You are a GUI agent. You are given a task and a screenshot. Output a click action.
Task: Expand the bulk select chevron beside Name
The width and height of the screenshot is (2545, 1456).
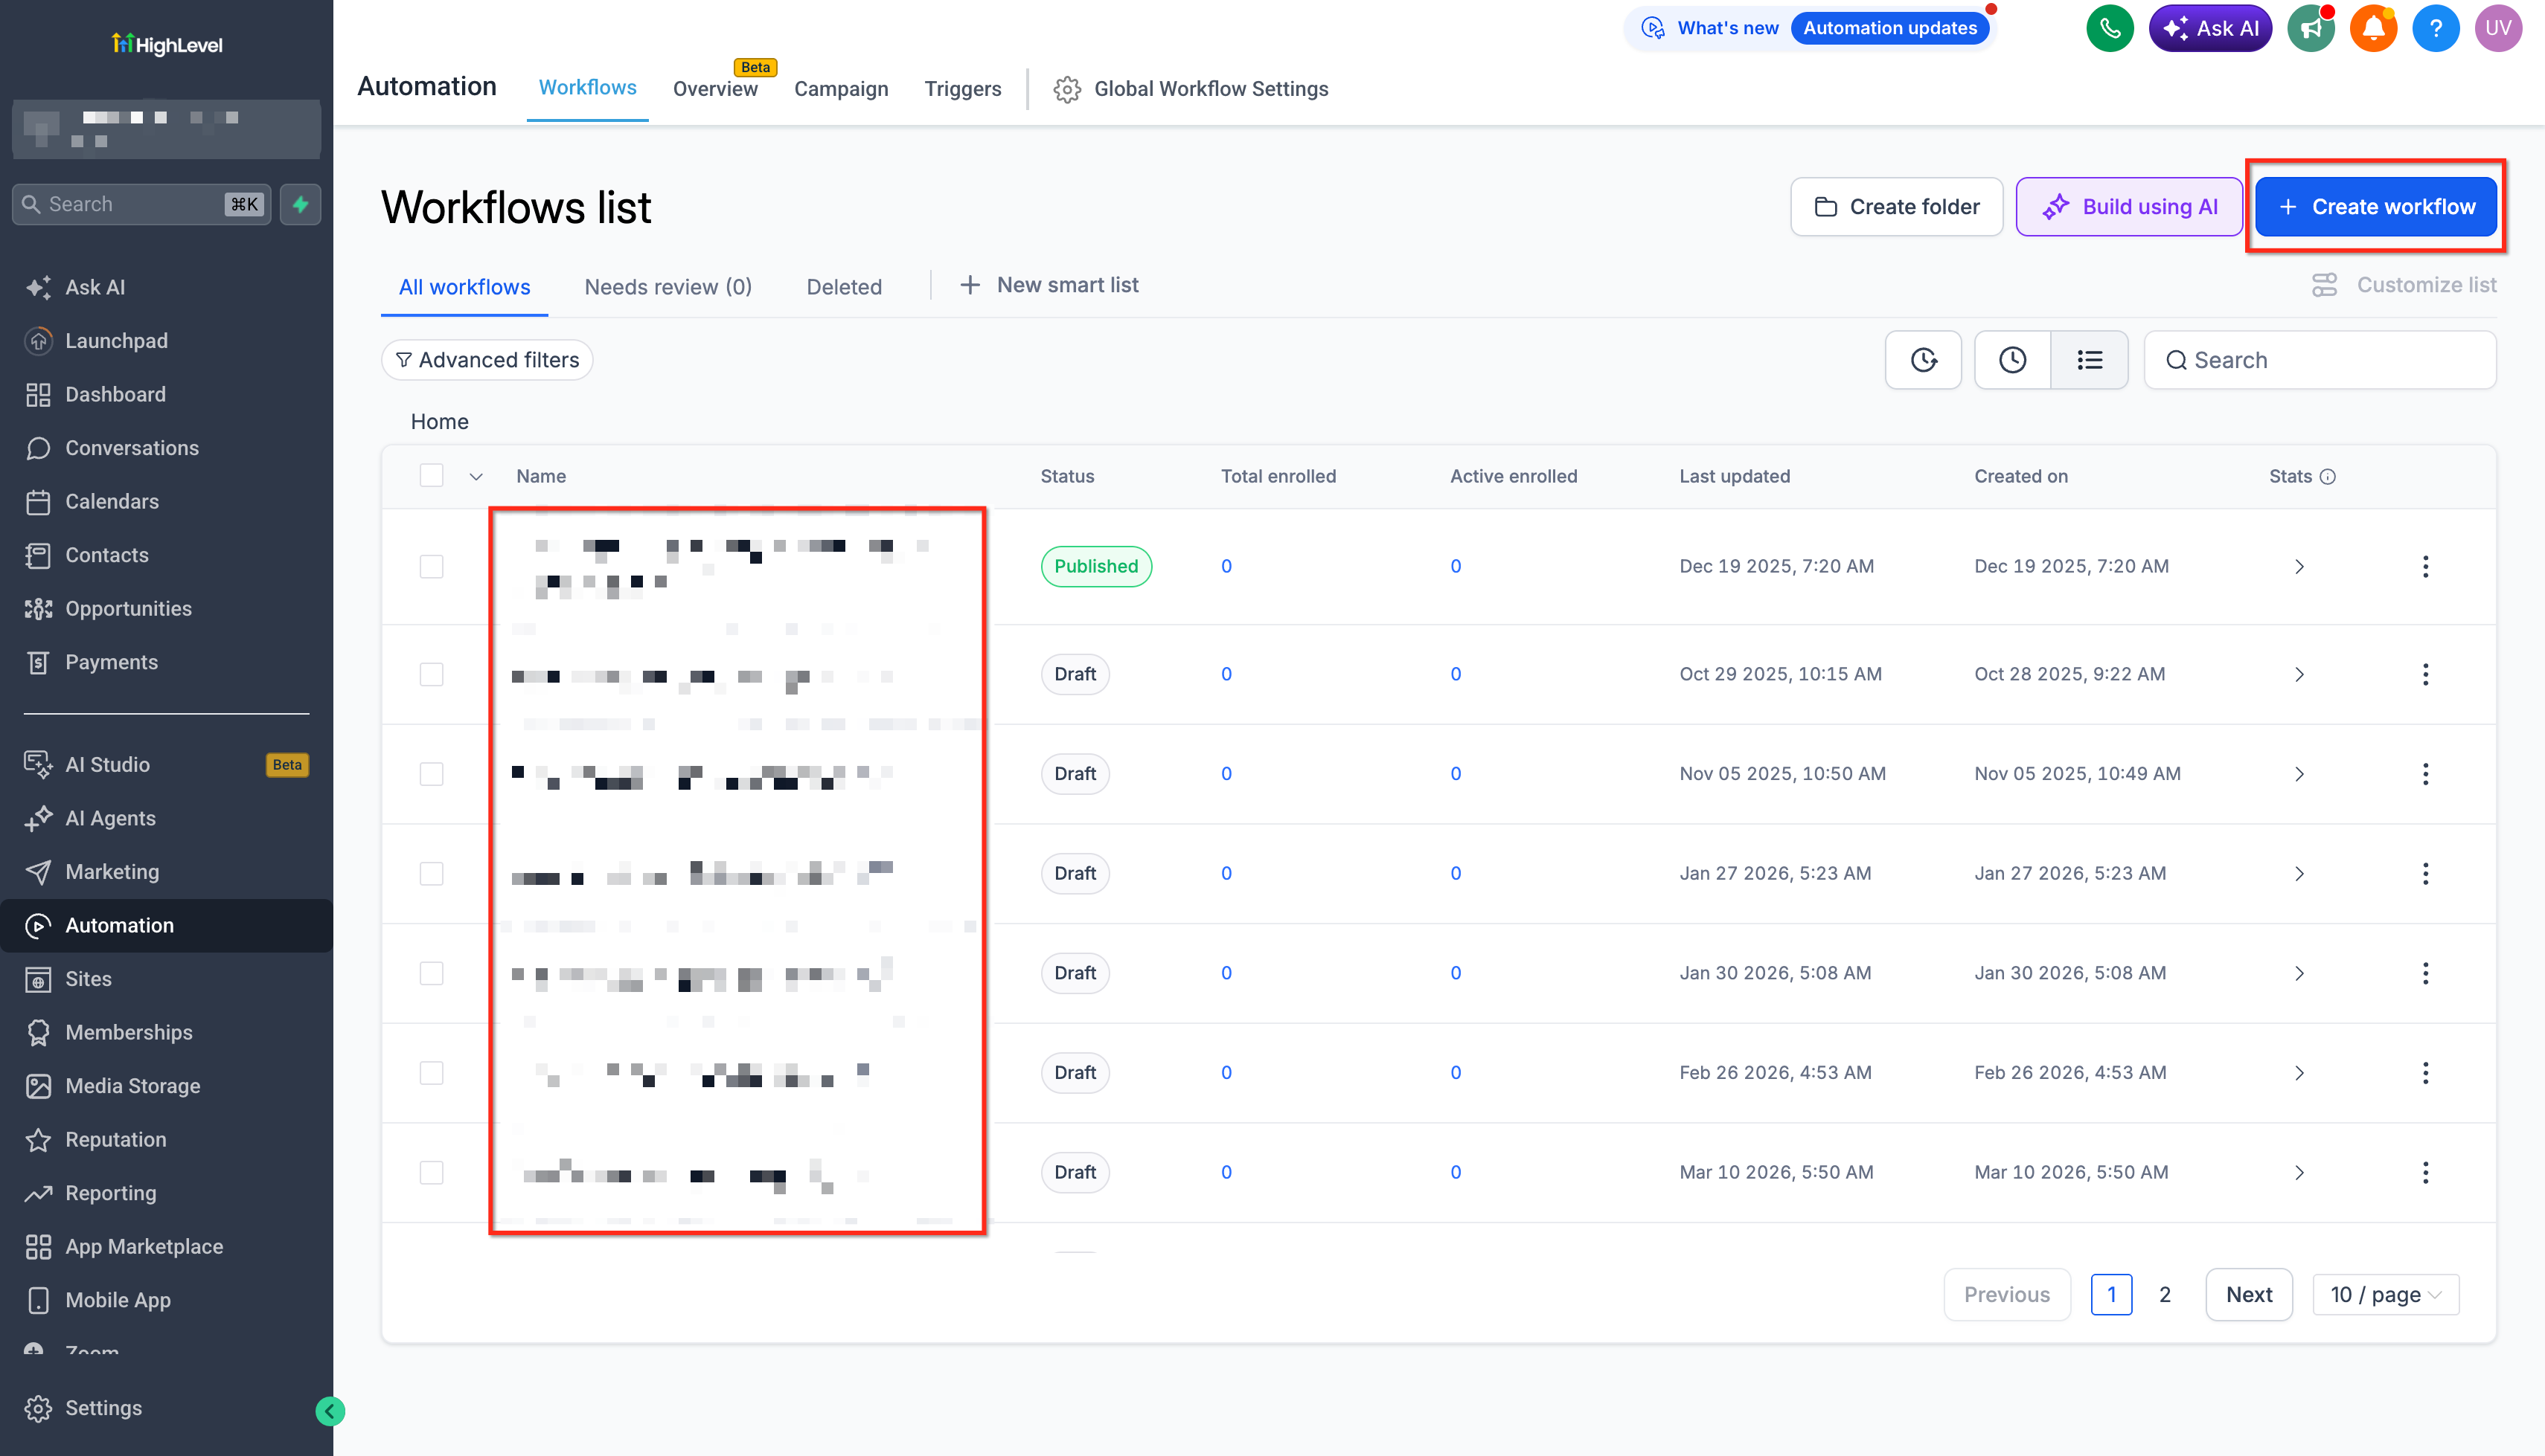point(476,477)
